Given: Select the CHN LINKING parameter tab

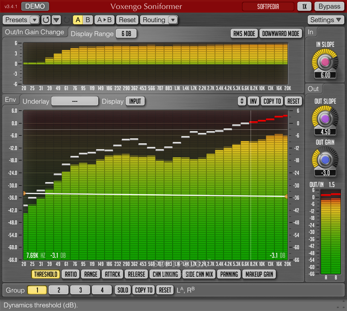Looking at the screenshot, I should (x=165, y=274).
